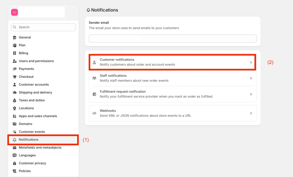Click 'Notify staff members about new order events'
Screen dimensions: 293x177
coord(134,81)
